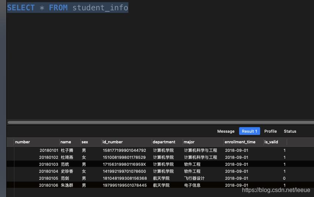Select cell with number 20180103
Image resolution: width=314 pixels, height=197 pixels.
(49, 164)
